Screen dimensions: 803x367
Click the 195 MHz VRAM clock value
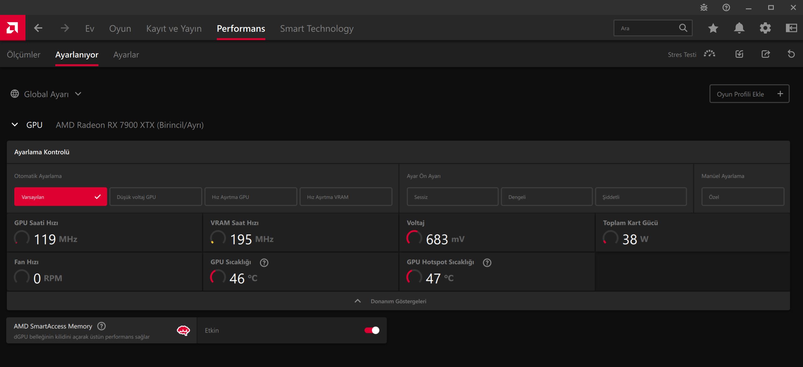[x=252, y=239]
